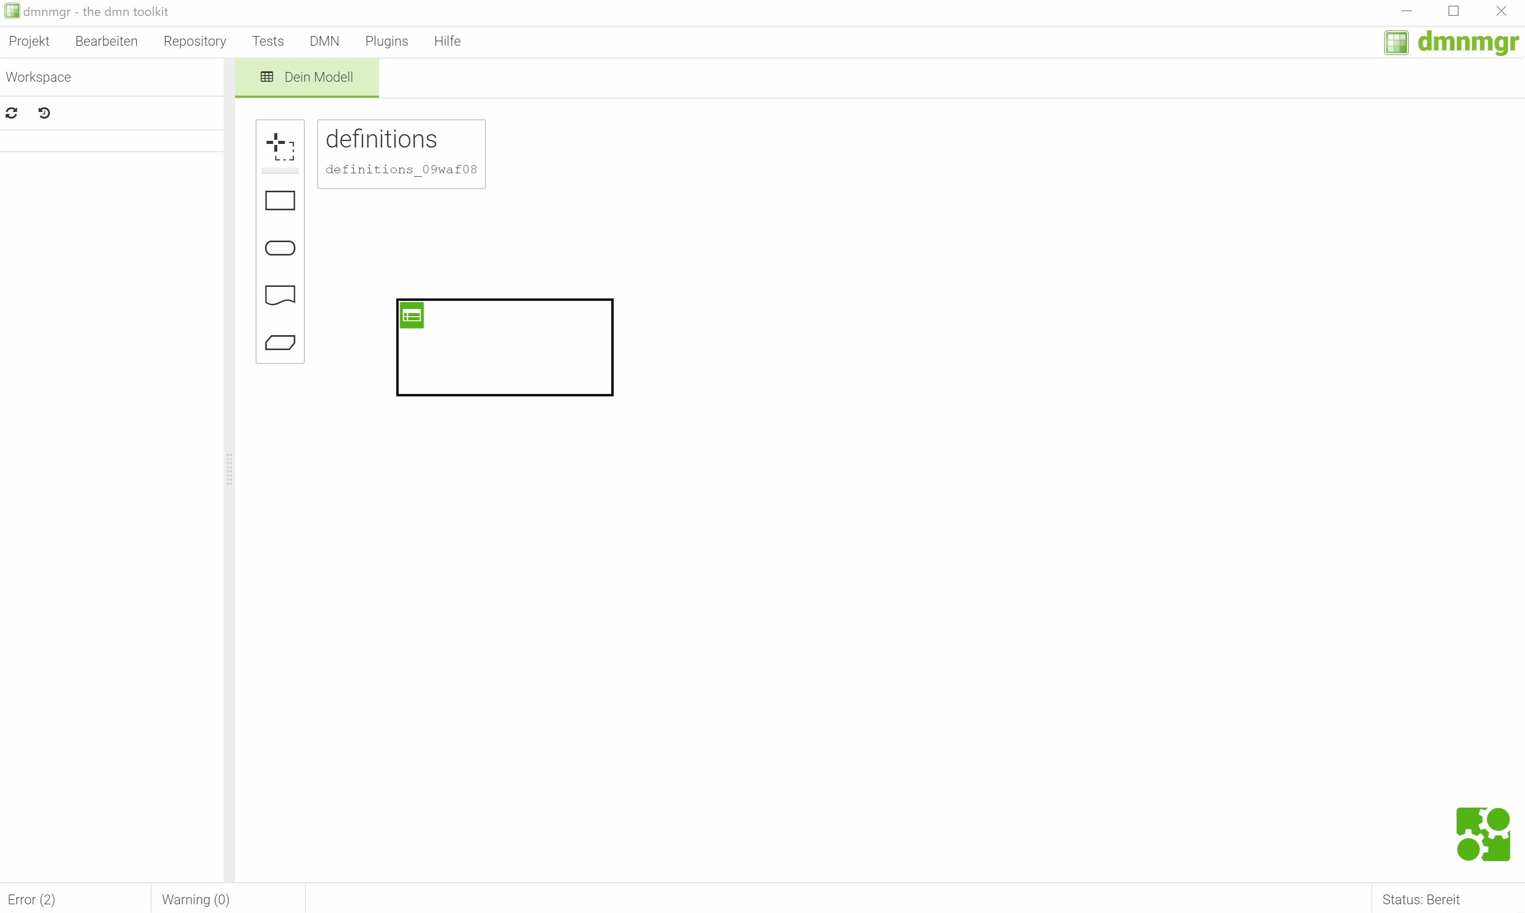Open the Projekt menu
This screenshot has height=913, width=1525.
click(28, 41)
